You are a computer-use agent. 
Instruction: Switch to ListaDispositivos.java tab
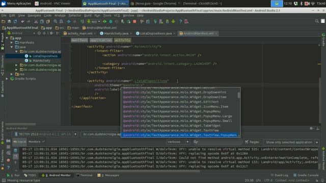(x=156, y=34)
